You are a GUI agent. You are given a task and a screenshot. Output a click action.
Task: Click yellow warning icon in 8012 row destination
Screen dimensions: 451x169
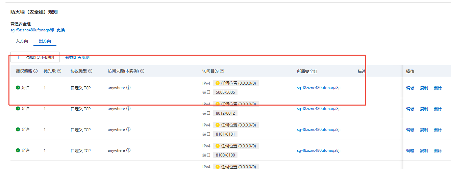tap(218, 104)
